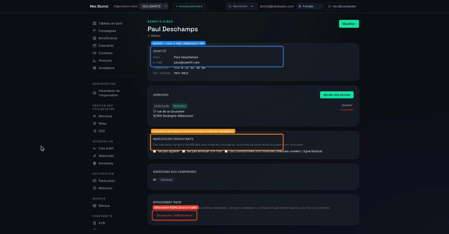Image resolution: width=449 pixels, height=234 pixels.
Task: Click the Nex.Basira logo
Action: click(x=99, y=6)
